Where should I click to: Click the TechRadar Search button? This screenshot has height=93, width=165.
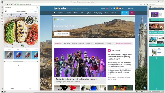tap(130, 8)
